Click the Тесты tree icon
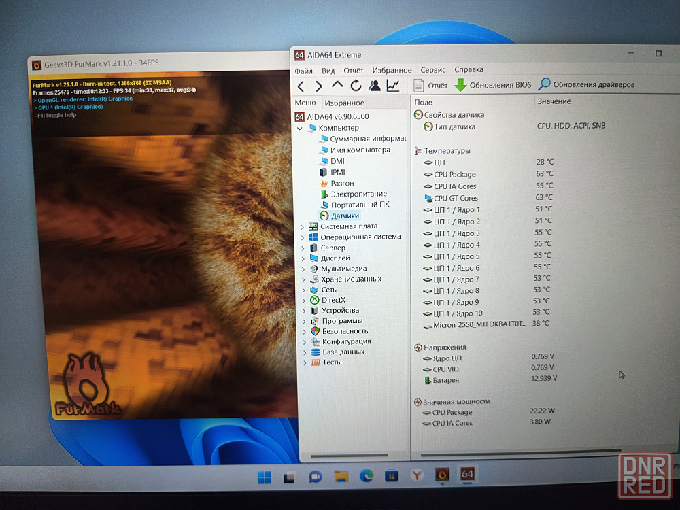The height and width of the screenshot is (510, 680). [x=316, y=362]
